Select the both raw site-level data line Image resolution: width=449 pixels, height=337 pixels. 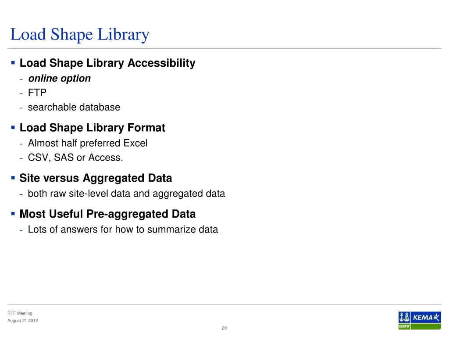pos(126,194)
